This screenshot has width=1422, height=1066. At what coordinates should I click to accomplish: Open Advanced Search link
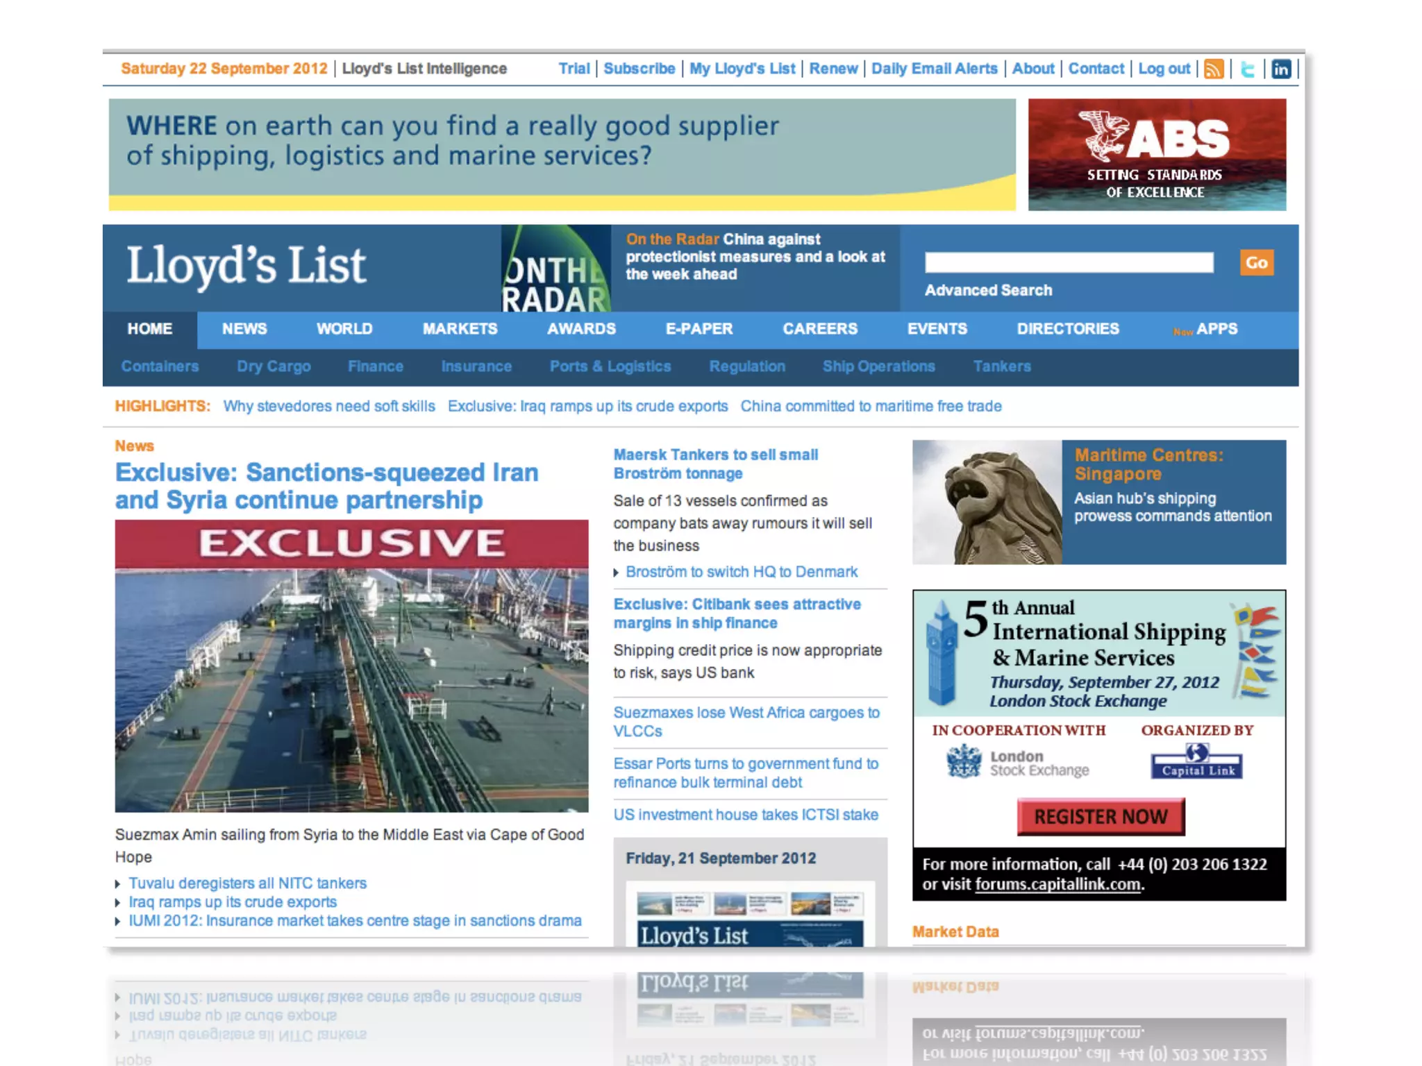(987, 290)
